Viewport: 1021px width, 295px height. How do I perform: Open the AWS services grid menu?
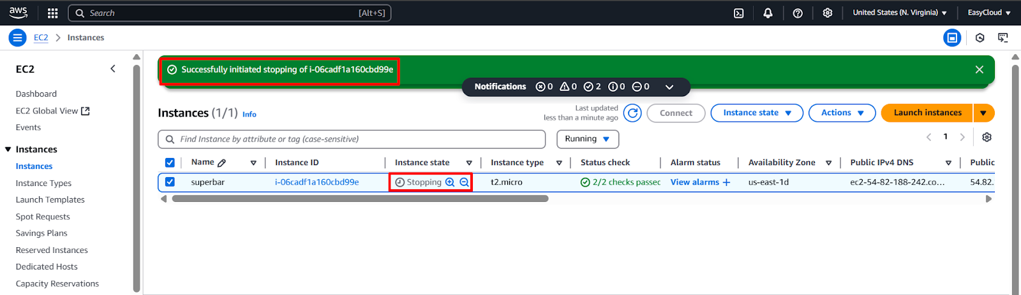[x=53, y=13]
